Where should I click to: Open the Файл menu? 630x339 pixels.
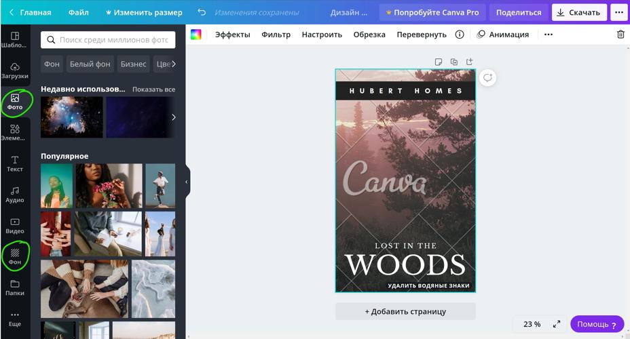coord(78,13)
